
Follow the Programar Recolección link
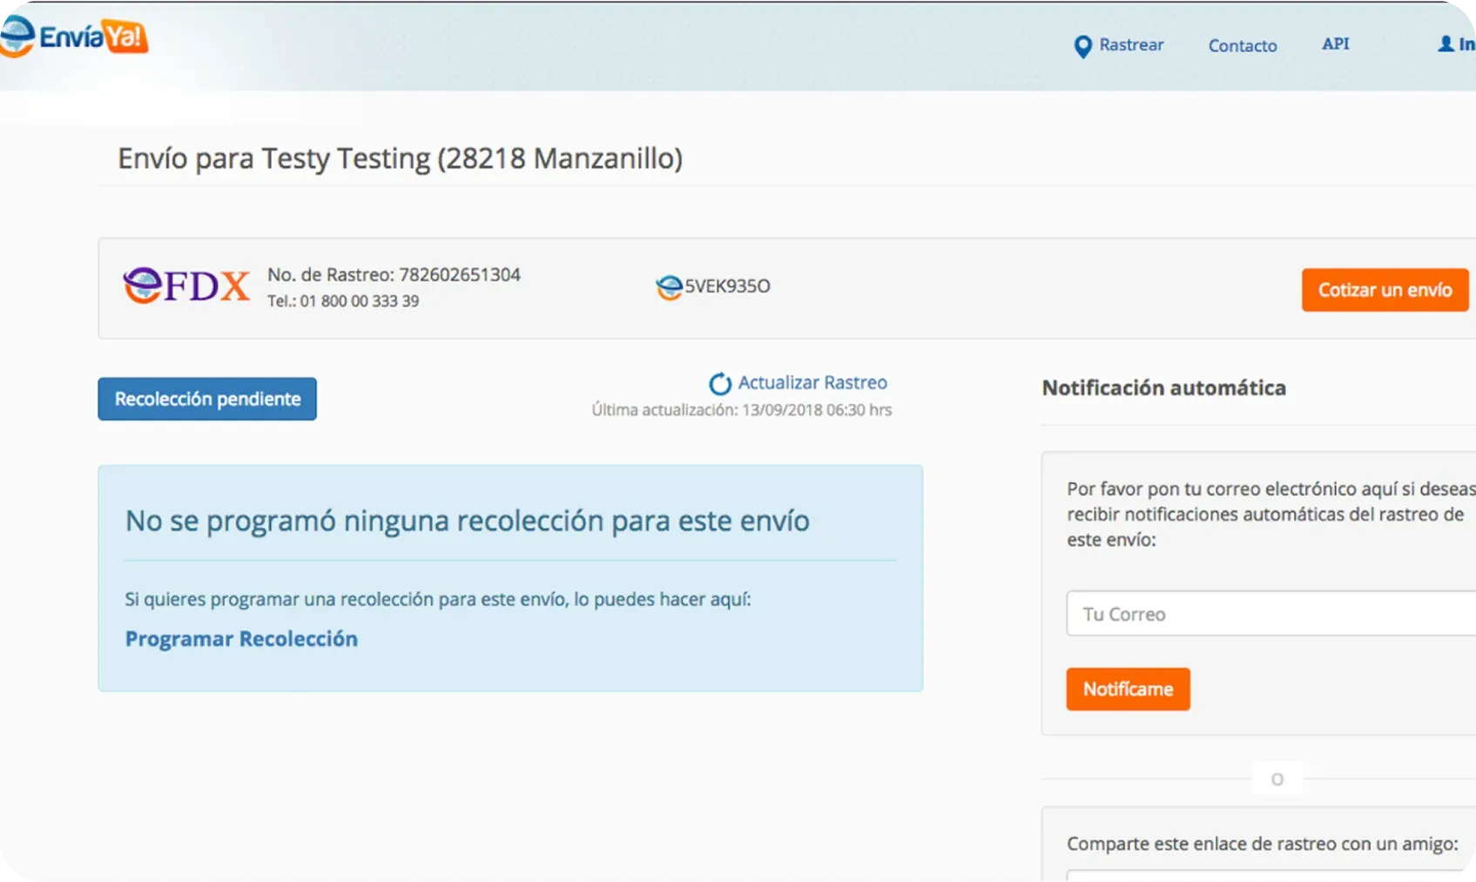coord(241,639)
